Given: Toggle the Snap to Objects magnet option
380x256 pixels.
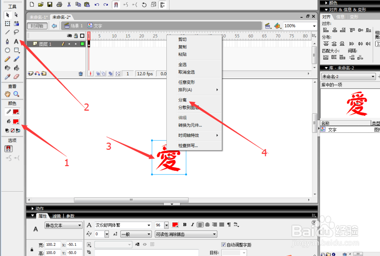Looking at the screenshot, I should pyautogui.click(x=8, y=148).
